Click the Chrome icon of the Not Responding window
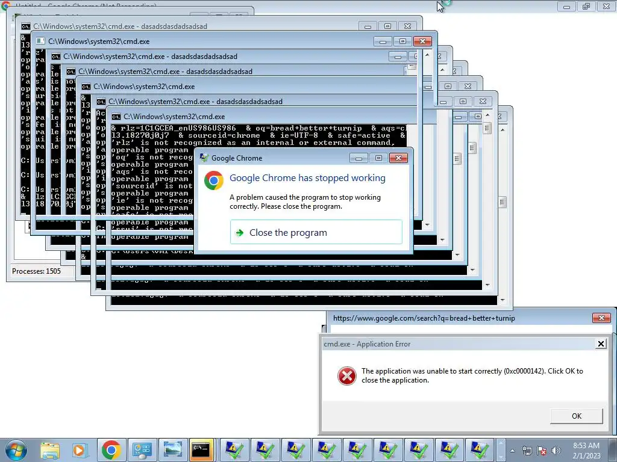Screen dimensions: 617x462 5,5
